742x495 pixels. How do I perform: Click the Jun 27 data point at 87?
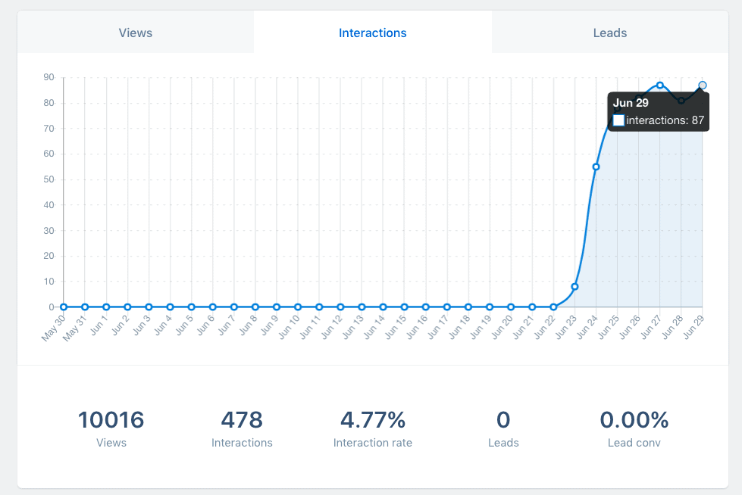660,86
